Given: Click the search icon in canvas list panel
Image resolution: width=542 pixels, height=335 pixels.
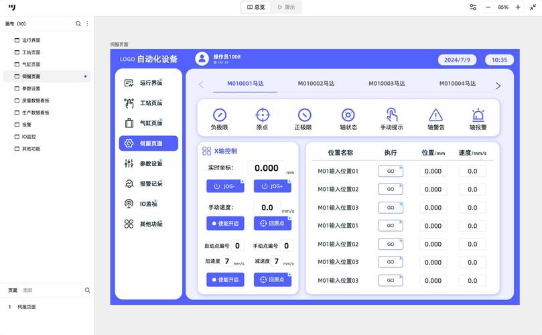Looking at the screenshot, I should click(x=78, y=23).
